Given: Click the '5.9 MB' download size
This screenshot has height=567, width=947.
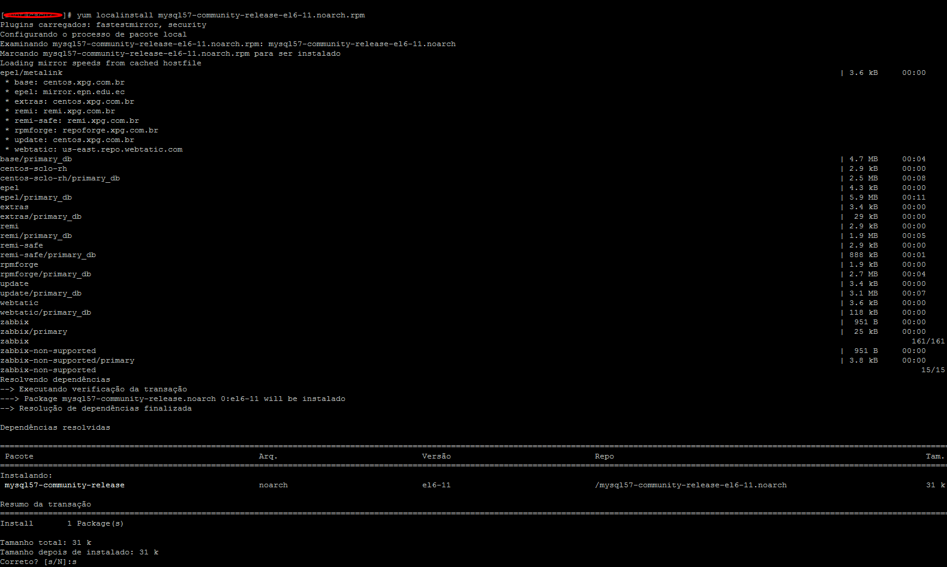Looking at the screenshot, I should [x=864, y=197].
